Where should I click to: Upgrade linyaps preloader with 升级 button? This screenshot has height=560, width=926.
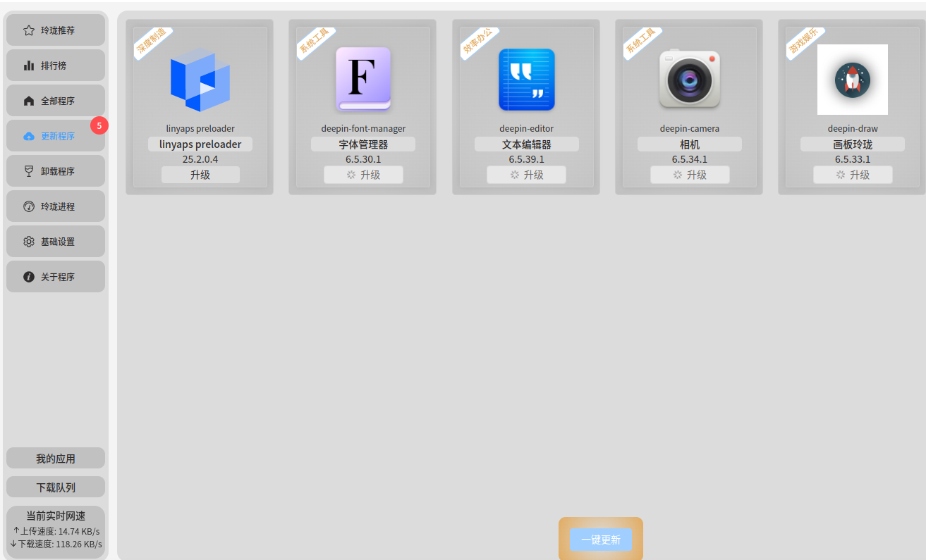coord(200,175)
